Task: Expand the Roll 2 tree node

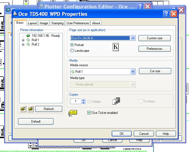Action: pyautogui.click(x=23, y=44)
